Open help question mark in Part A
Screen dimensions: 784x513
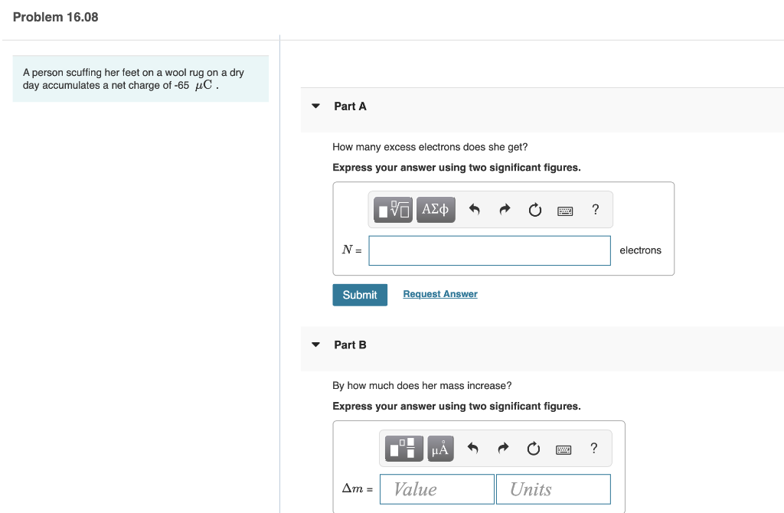[x=595, y=210]
